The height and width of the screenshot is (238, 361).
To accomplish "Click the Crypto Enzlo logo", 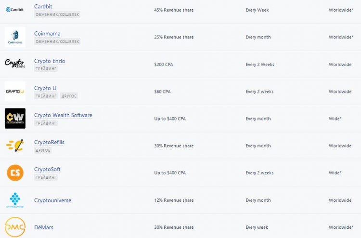I will tap(15, 64).
